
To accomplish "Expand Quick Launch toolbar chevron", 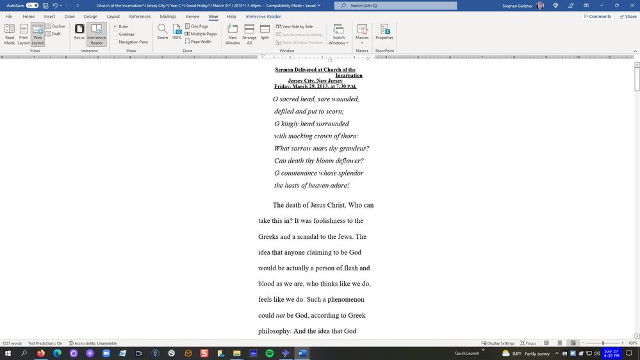I will 483,350.
